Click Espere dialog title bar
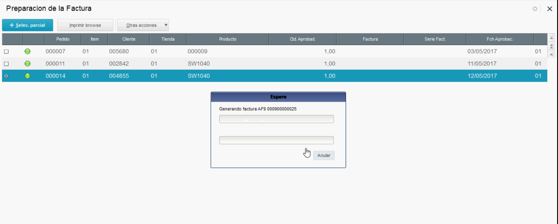This screenshot has height=224, width=558. [278, 97]
